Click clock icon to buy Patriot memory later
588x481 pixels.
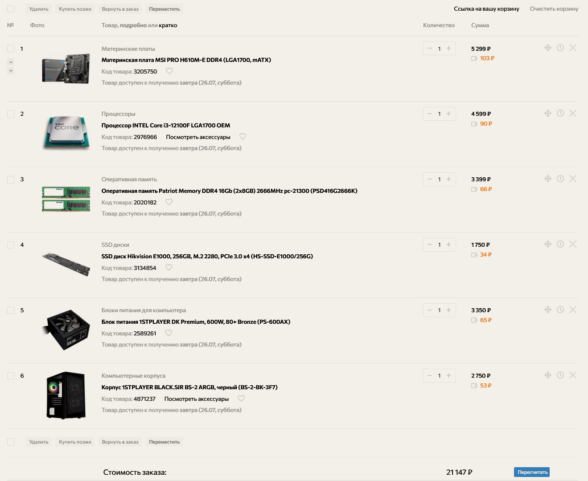tap(560, 179)
